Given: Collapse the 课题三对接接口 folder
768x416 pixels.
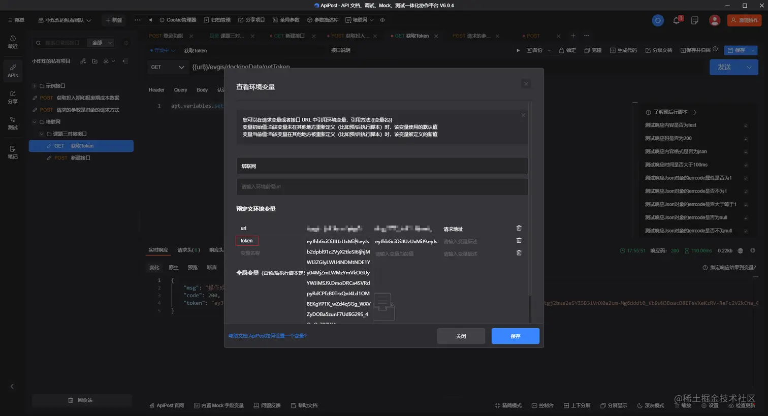Looking at the screenshot, I should click(x=42, y=134).
